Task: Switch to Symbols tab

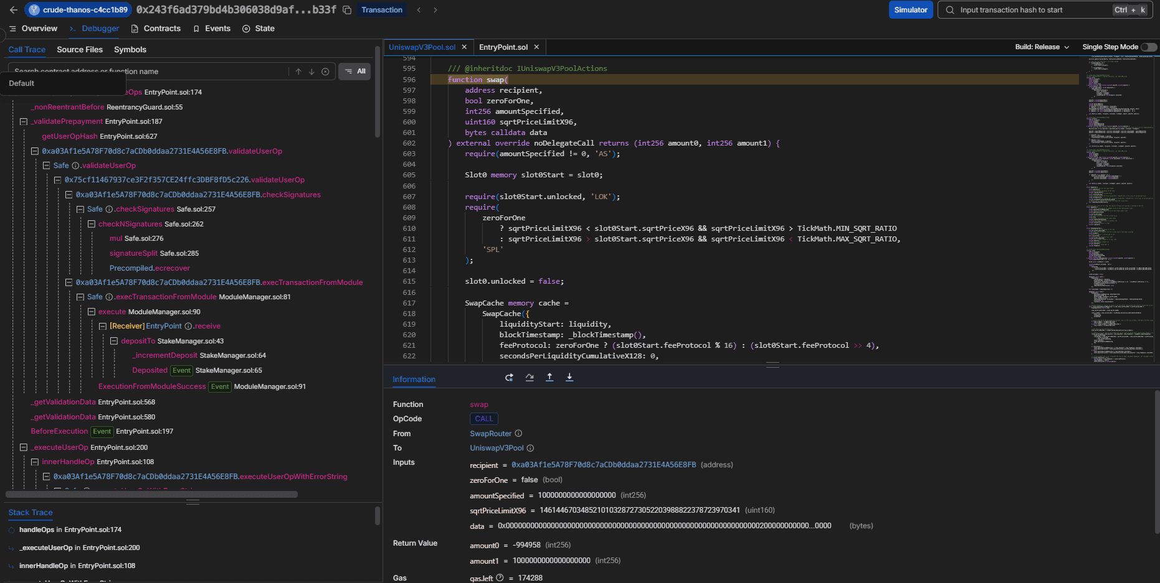Action: pyautogui.click(x=130, y=50)
